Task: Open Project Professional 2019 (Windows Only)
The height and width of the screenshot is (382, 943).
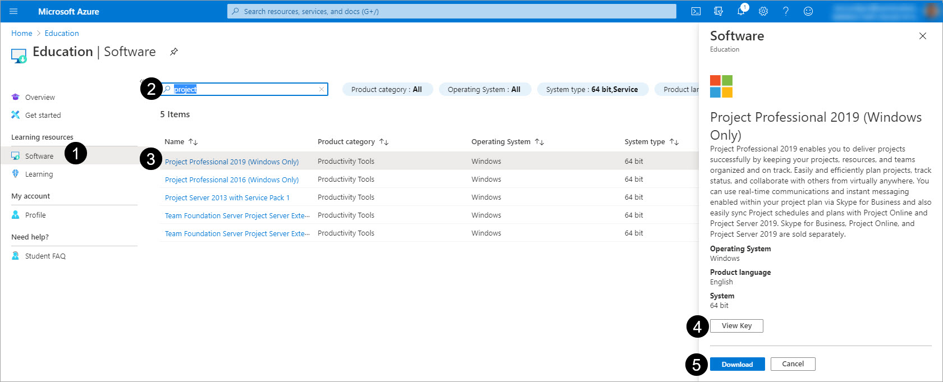Action: pyautogui.click(x=232, y=162)
